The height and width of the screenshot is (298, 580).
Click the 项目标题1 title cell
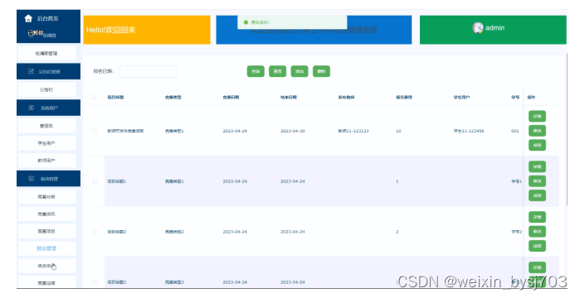click(116, 181)
